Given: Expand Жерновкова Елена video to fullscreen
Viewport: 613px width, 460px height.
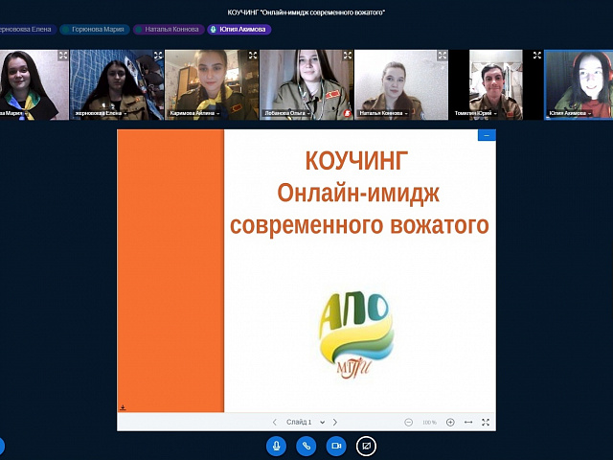Looking at the screenshot, I should tap(158, 56).
